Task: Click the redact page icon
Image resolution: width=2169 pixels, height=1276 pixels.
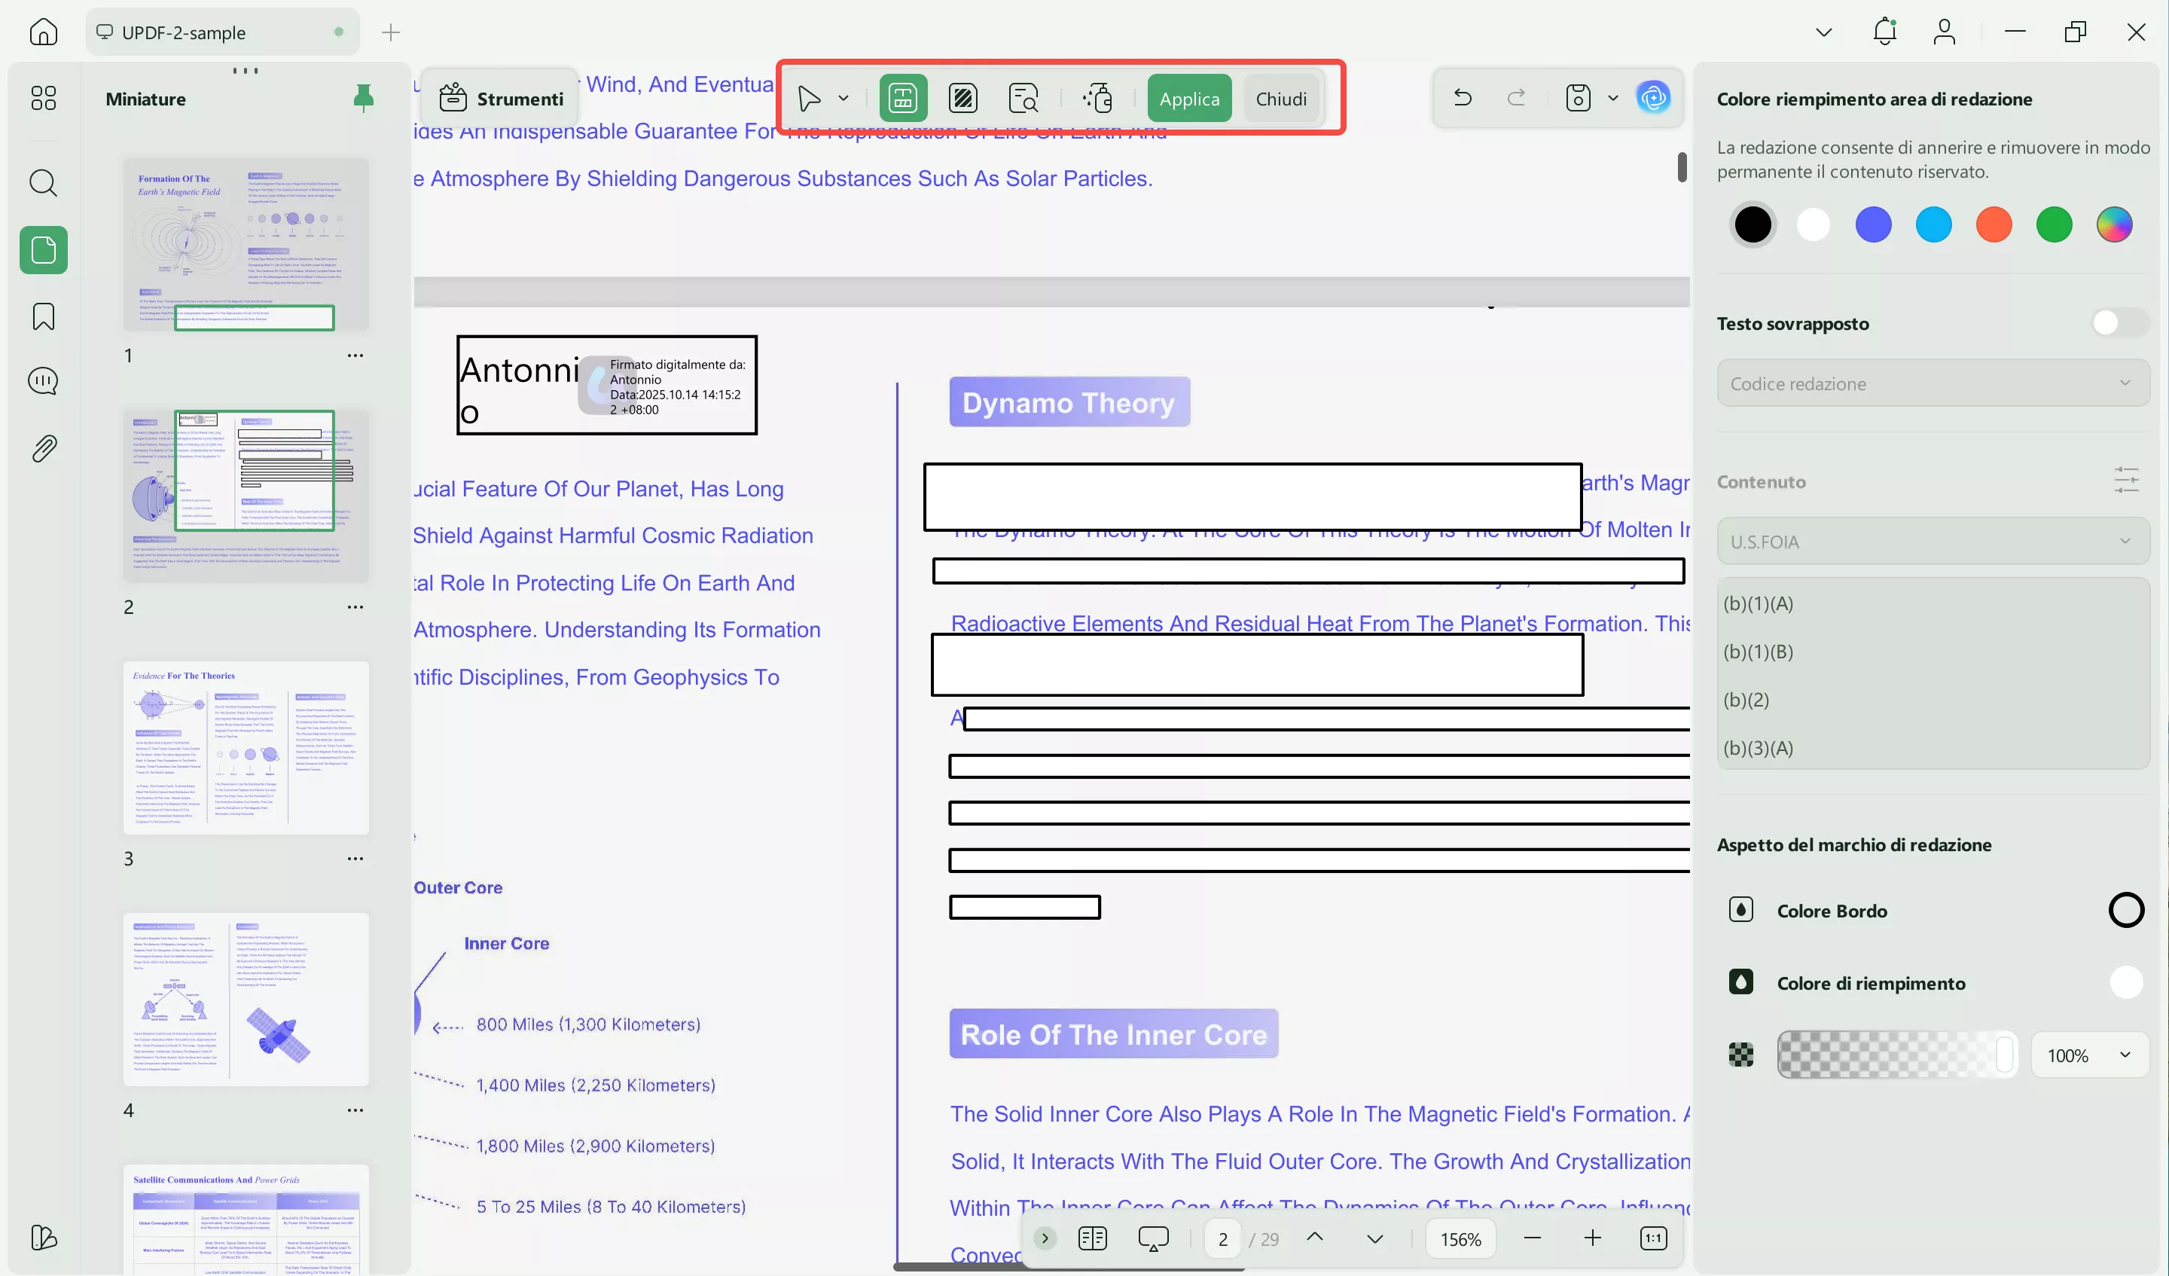Action: point(962,98)
